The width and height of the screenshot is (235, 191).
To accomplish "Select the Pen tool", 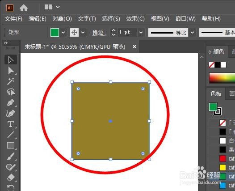I will 11,102.
